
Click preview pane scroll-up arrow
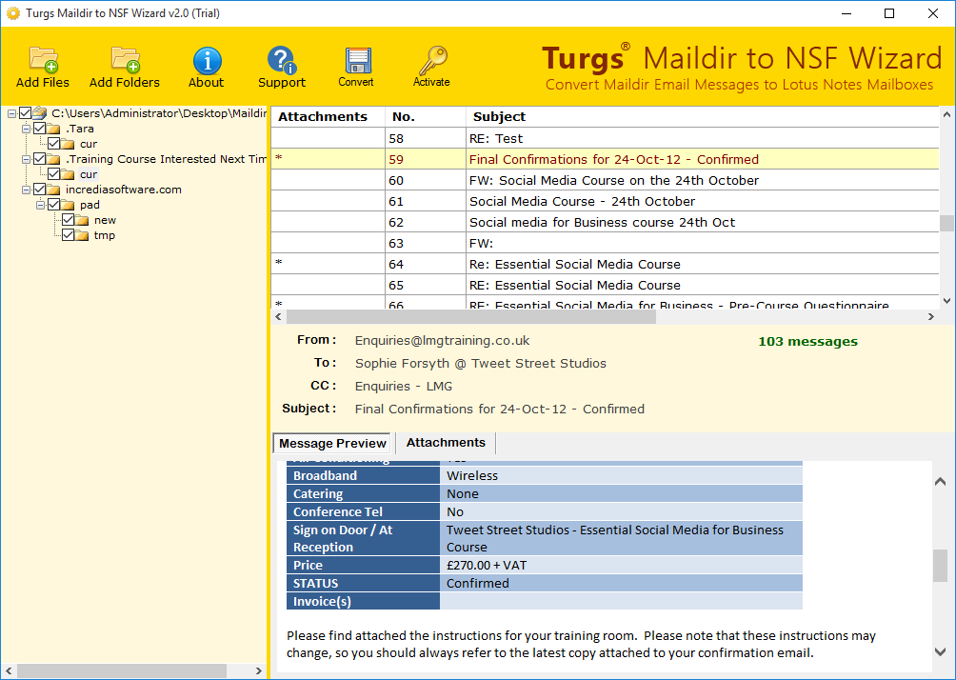point(940,482)
